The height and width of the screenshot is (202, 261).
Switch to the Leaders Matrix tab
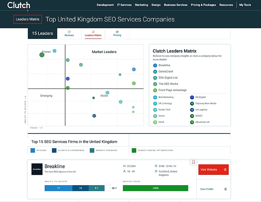[x=93, y=34]
